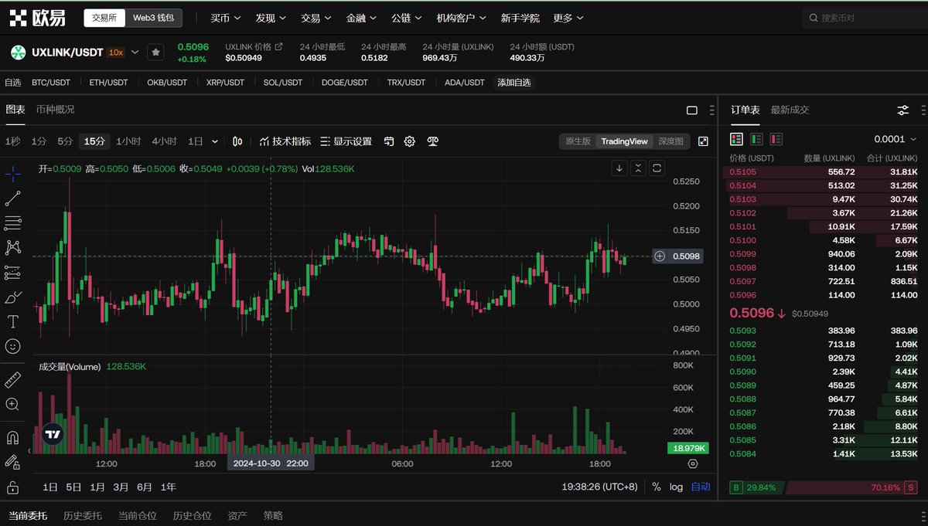Screen dimensions: 928x526
Task: Click the flag icon beside display settings
Action: [389, 141]
